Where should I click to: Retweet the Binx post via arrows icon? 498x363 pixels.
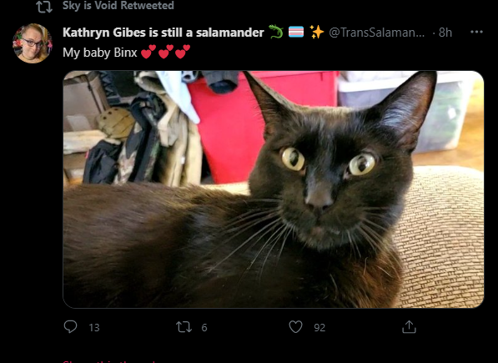[184, 327]
